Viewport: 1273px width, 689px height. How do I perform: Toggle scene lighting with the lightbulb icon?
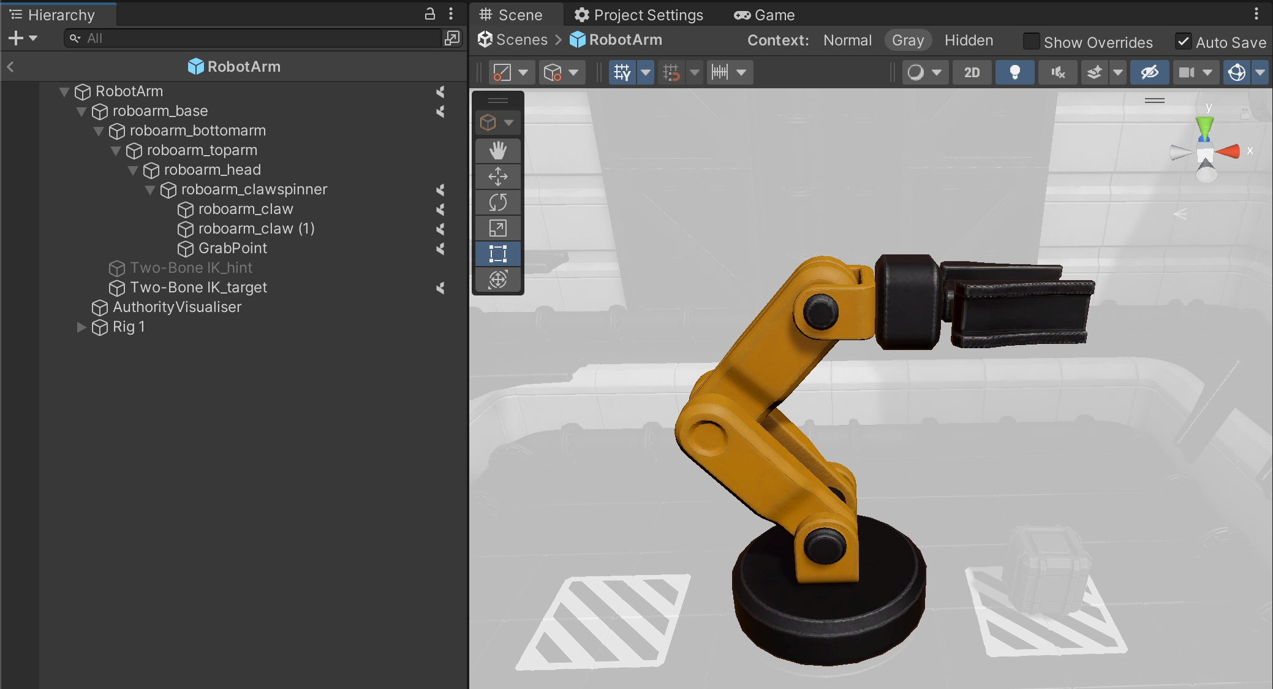pos(1014,72)
